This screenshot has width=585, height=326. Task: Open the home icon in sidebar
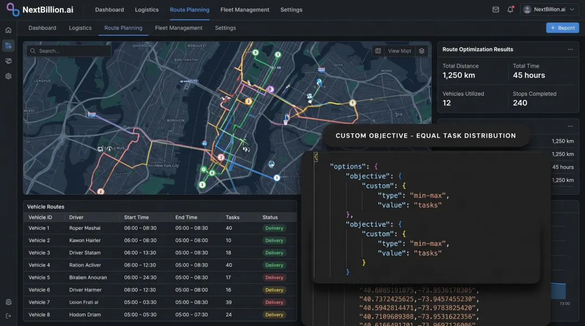coord(8,30)
